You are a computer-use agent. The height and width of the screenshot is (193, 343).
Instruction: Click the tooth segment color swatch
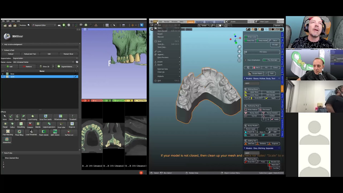[x=7, y=77]
